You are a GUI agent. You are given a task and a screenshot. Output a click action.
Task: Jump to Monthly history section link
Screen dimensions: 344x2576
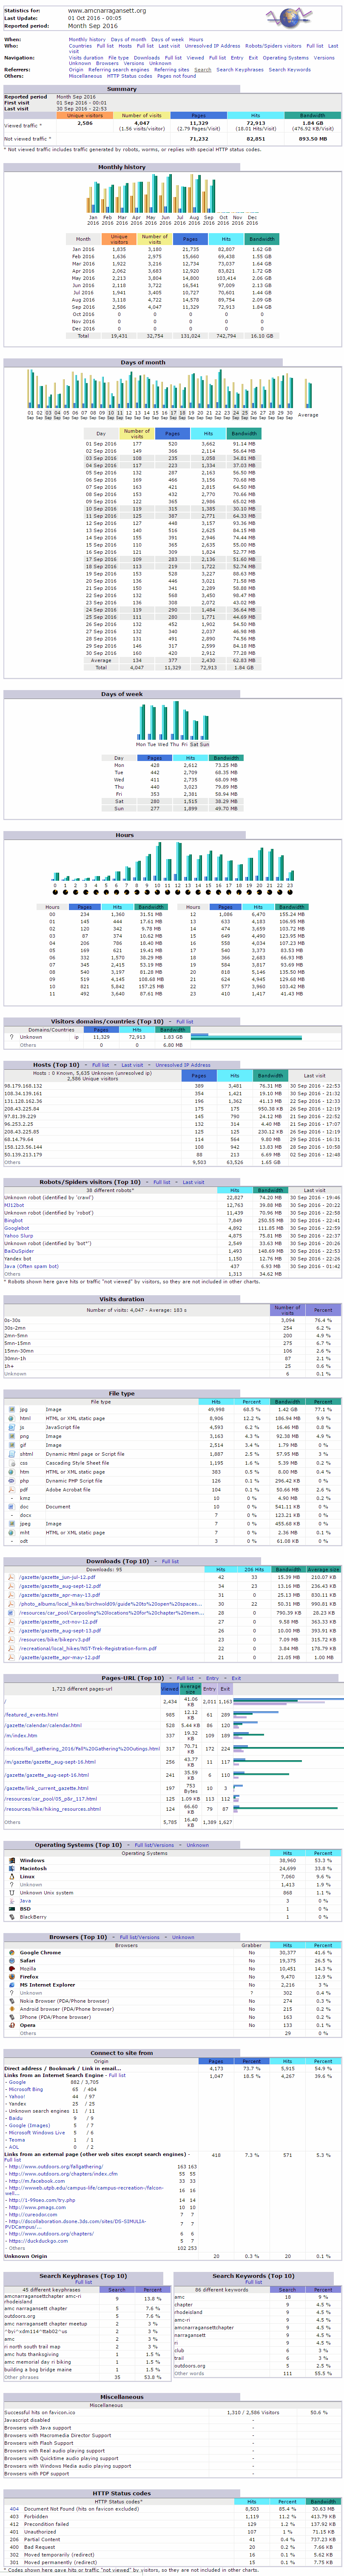tap(87, 40)
